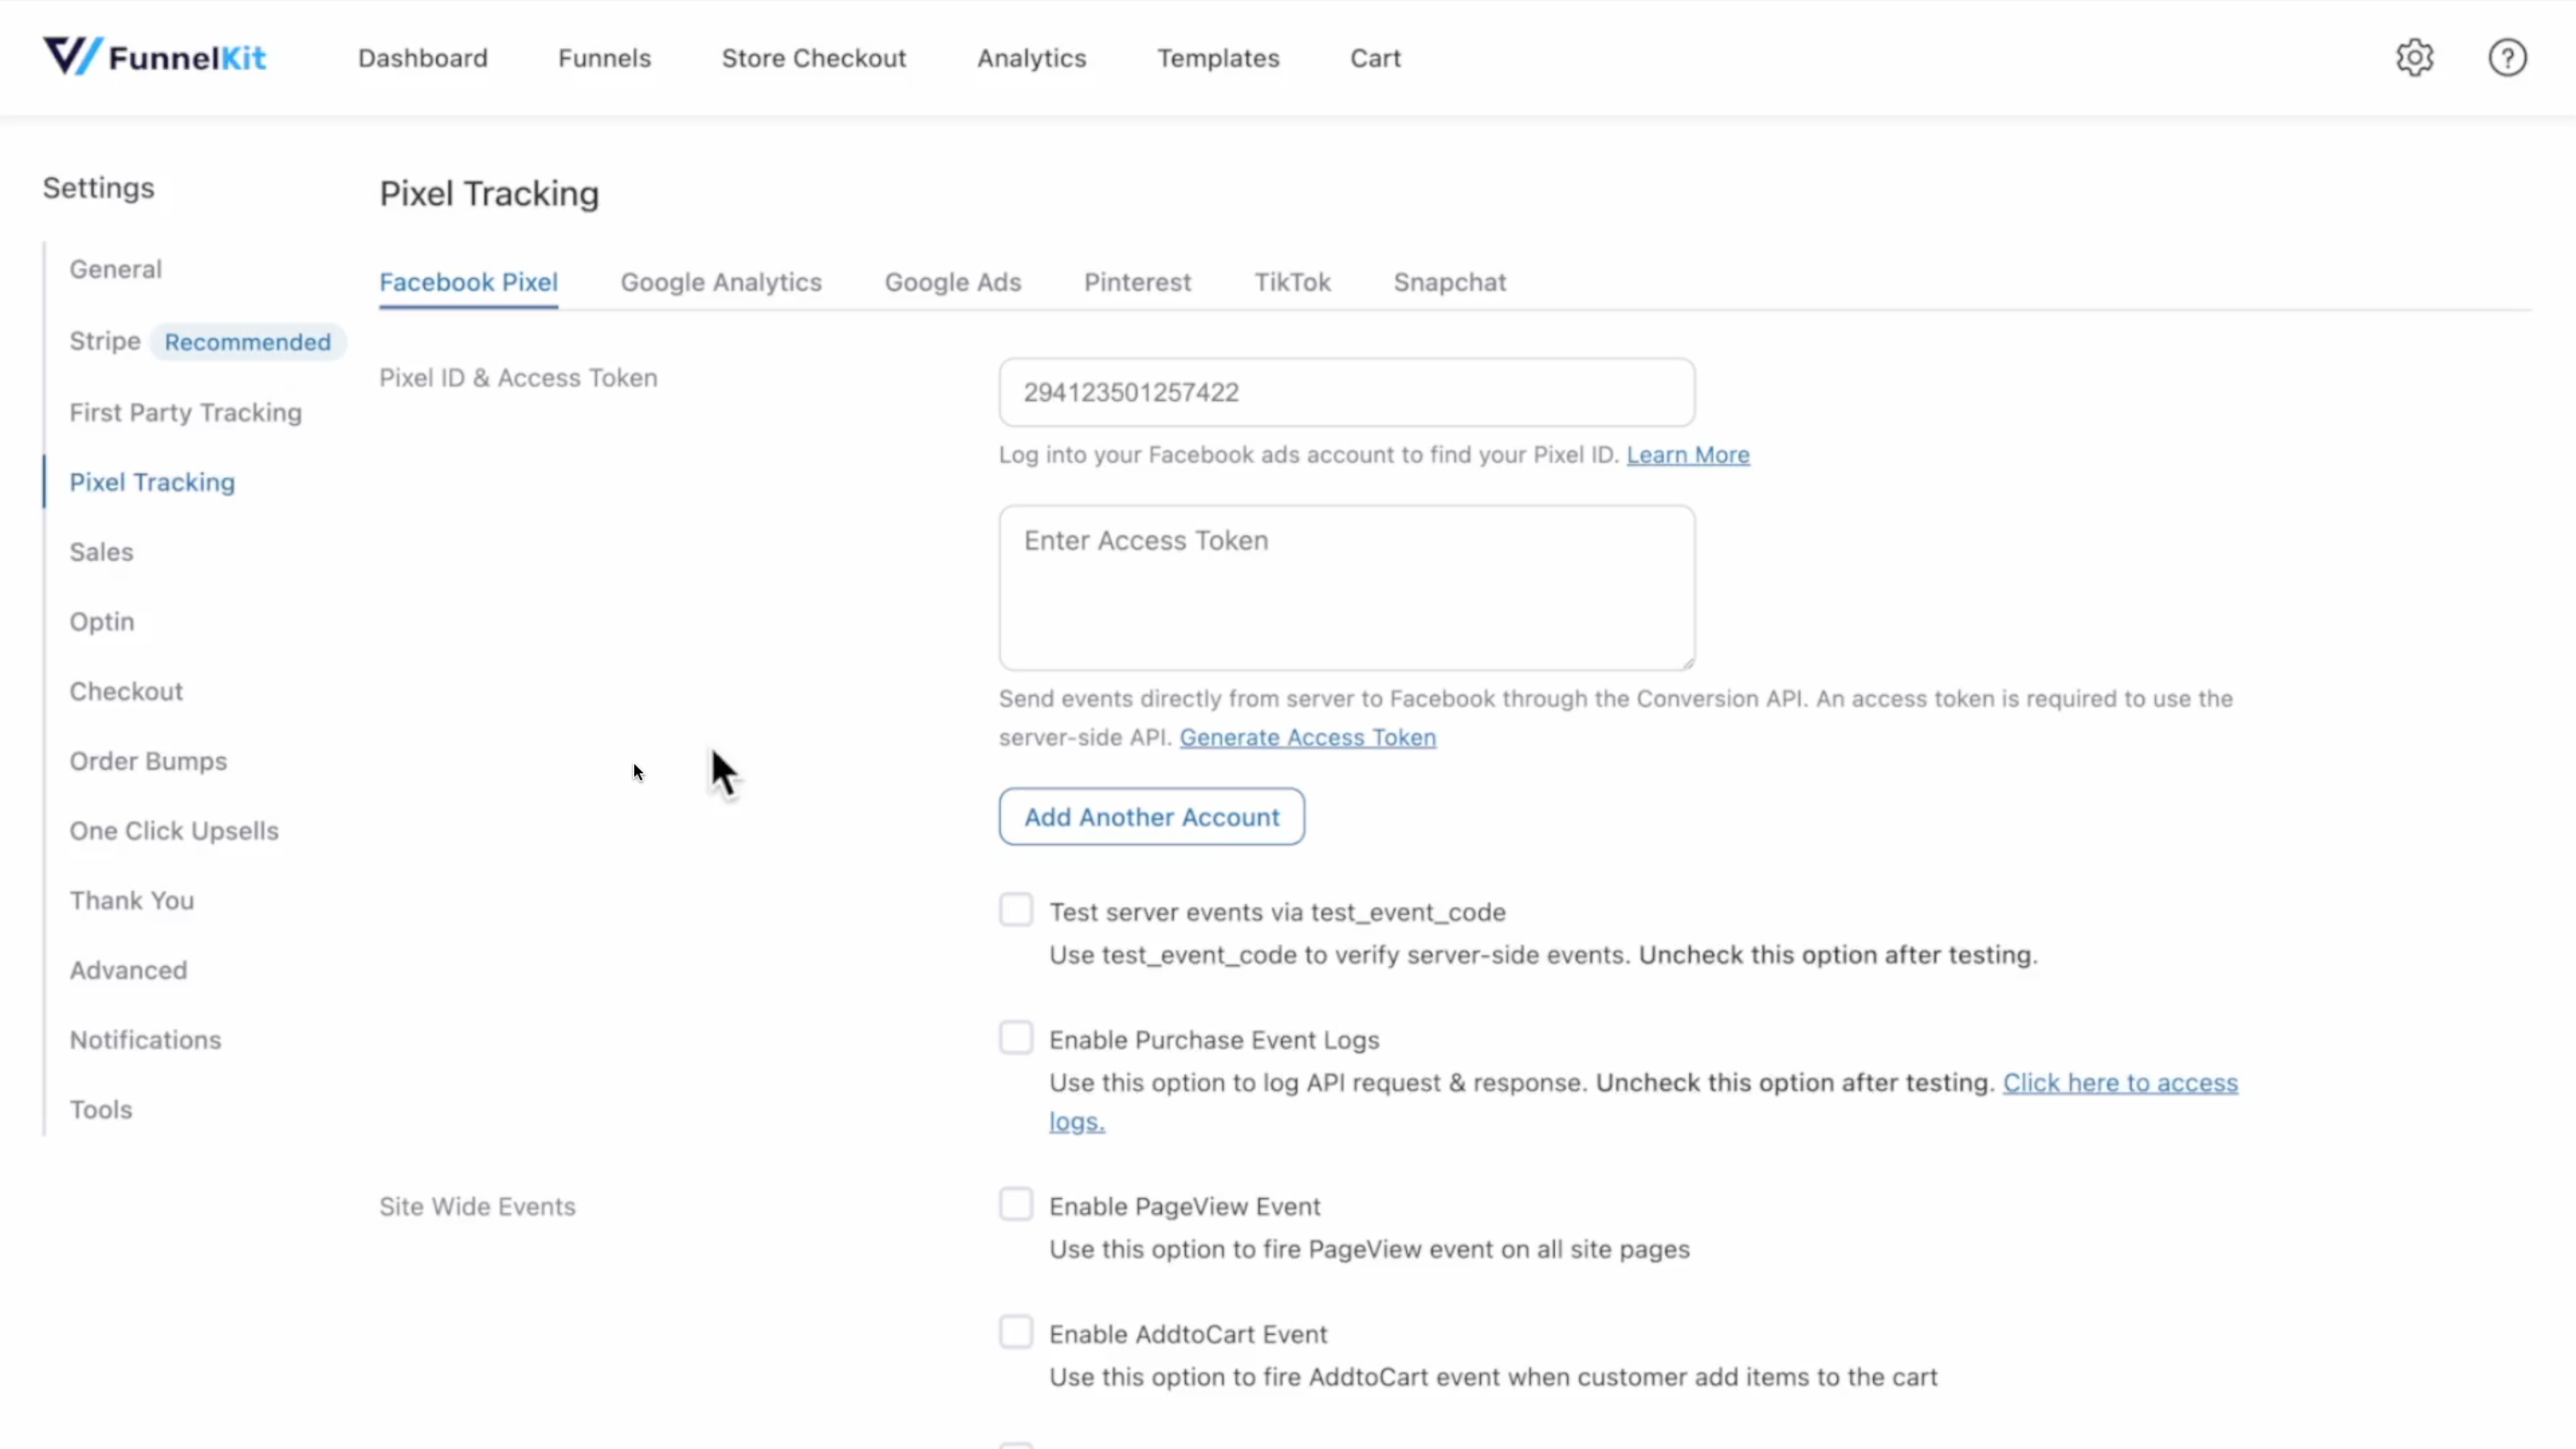Open the Store Checkout menu
This screenshot has height=1449, width=2576.
(814, 58)
